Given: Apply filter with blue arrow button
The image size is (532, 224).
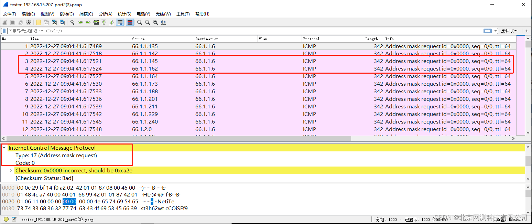Looking at the screenshot, I should pos(488,31).
